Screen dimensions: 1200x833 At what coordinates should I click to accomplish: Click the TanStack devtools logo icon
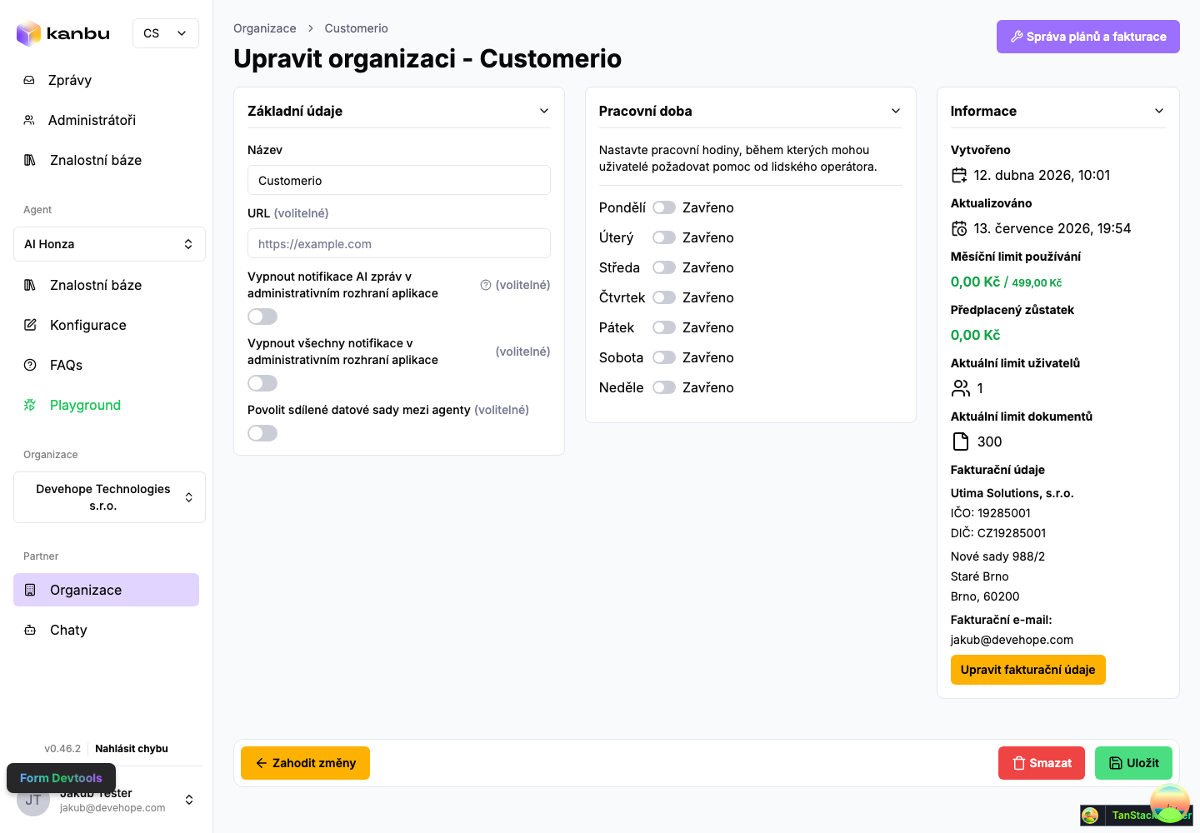click(x=1090, y=816)
